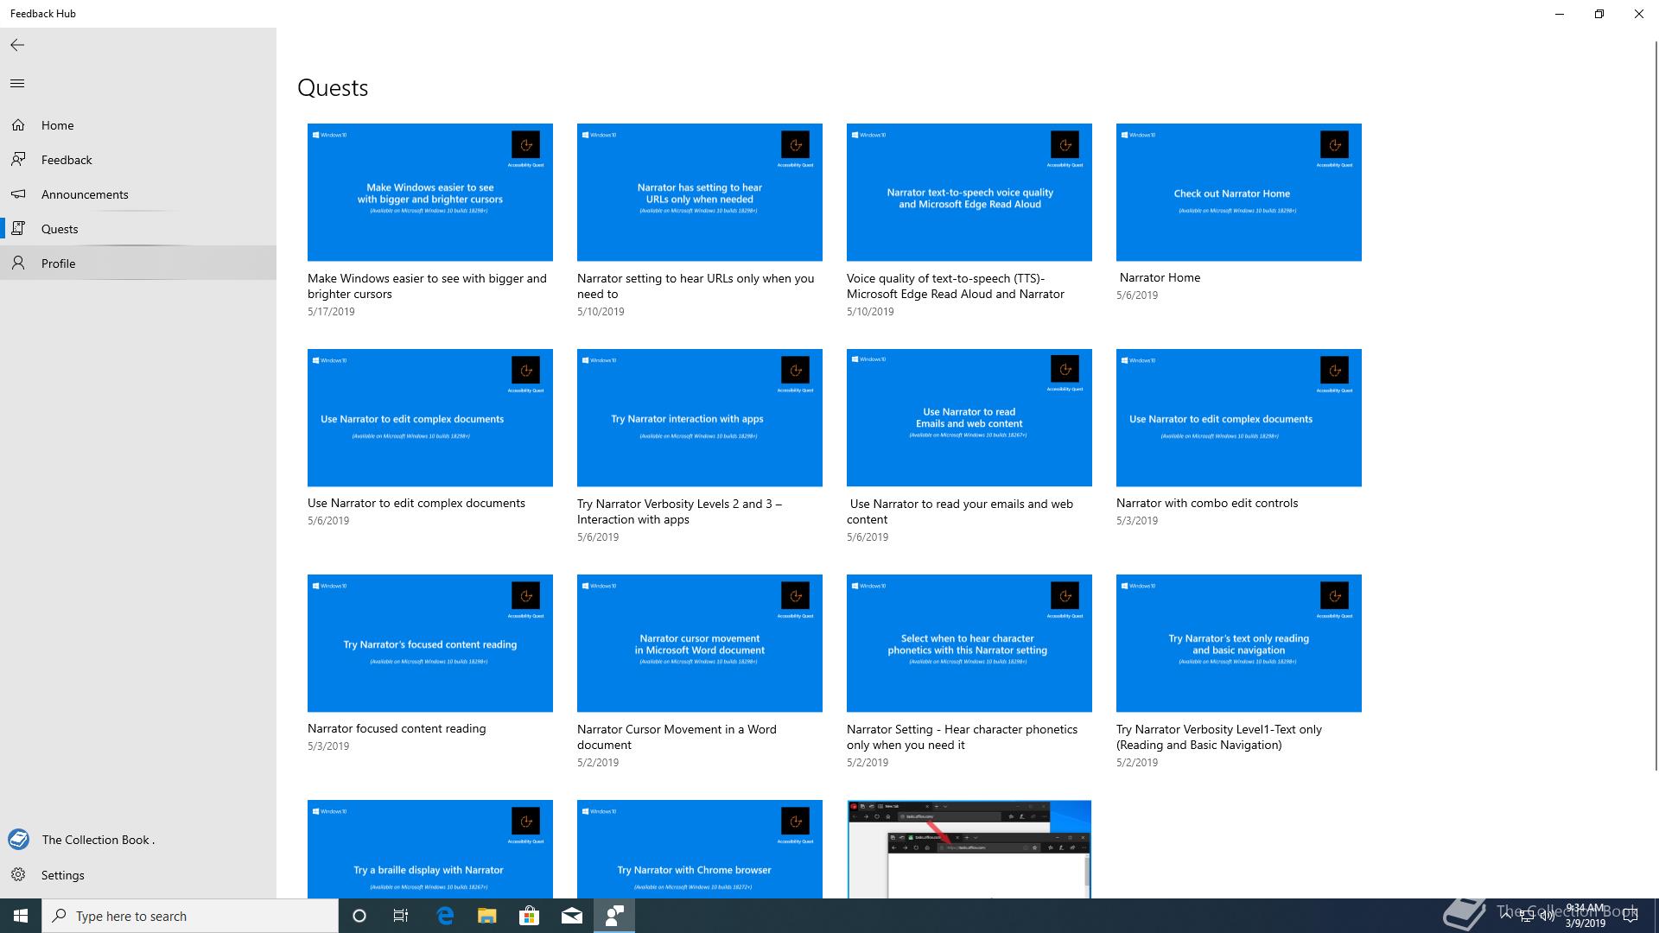Image resolution: width=1659 pixels, height=933 pixels.
Task: Click 'Narrator Cursor Movement in a Word document' title
Action: pos(677,737)
